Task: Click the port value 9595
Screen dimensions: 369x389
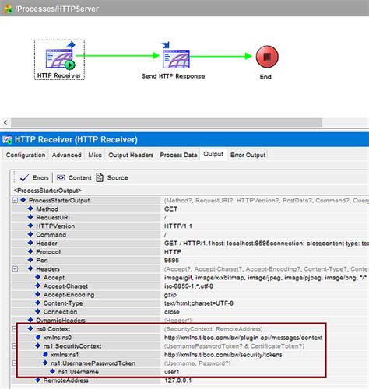Action: [x=171, y=260]
